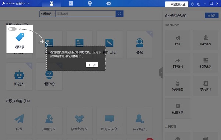The width and height of the screenshot is (221, 140).
Task: Click the 客户端功能 label
Action: click(172, 25)
